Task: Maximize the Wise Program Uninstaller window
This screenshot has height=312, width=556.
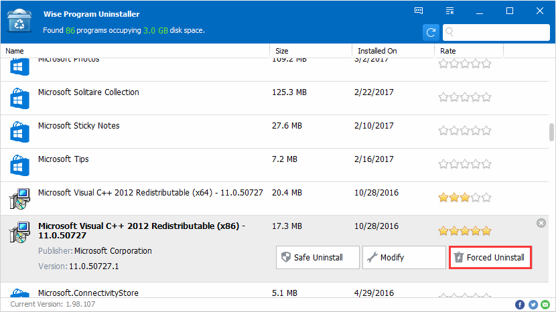Action: (510, 11)
